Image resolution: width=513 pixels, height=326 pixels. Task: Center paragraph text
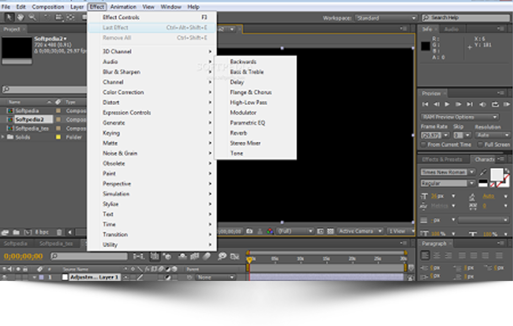tap(437, 255)
